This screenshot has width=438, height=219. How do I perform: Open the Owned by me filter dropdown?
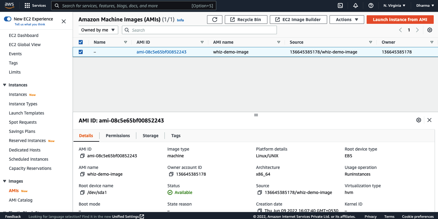[98, 30]
